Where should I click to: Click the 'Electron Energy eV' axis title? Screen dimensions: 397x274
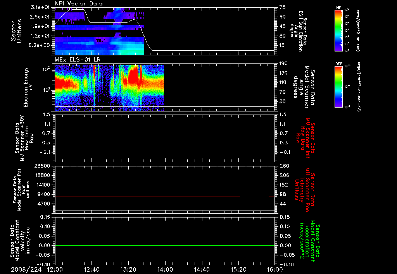(28, 87)
